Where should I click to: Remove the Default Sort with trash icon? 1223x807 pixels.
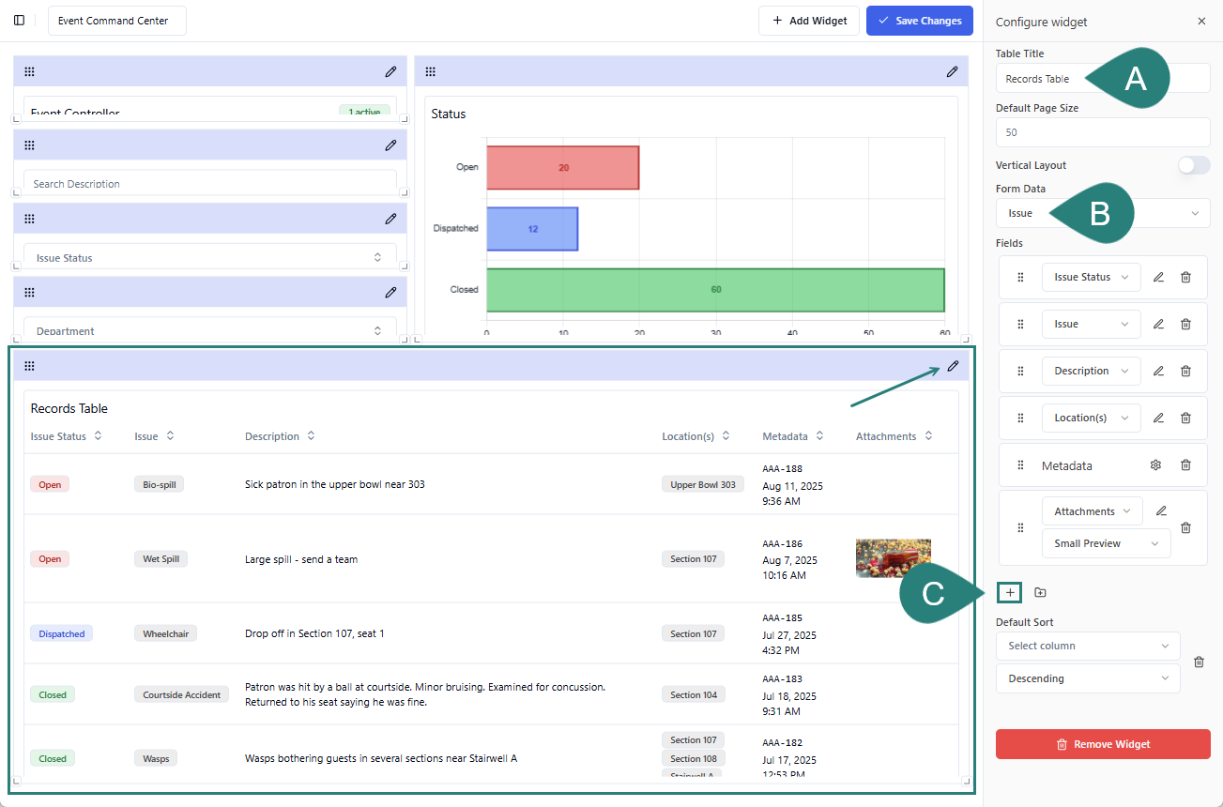1199,662
